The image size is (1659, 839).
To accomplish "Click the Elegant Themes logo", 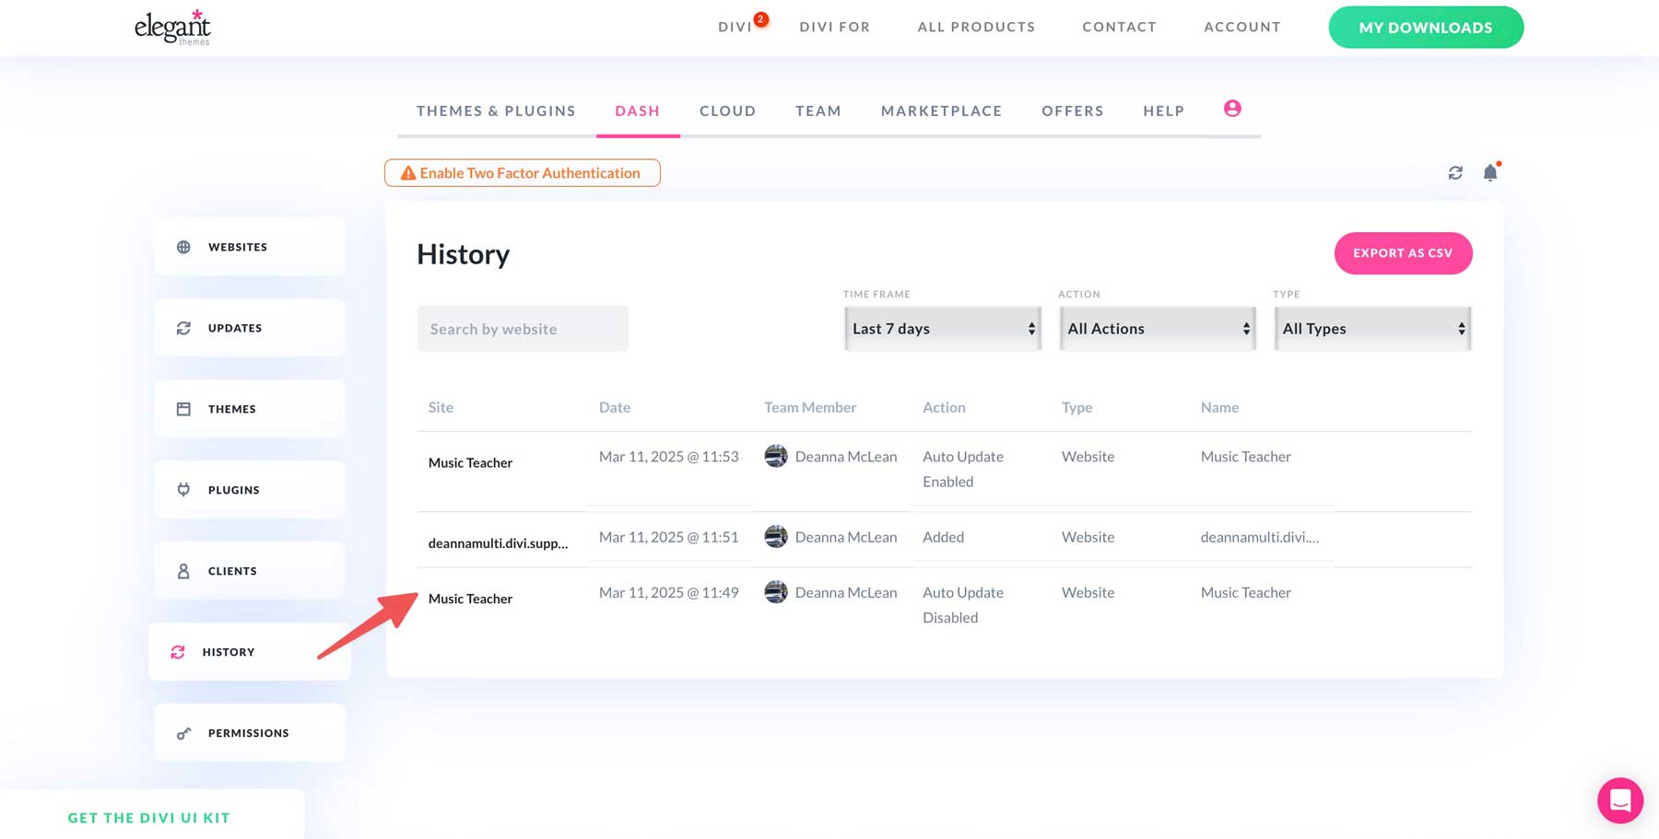I will [x=171, y=27].
